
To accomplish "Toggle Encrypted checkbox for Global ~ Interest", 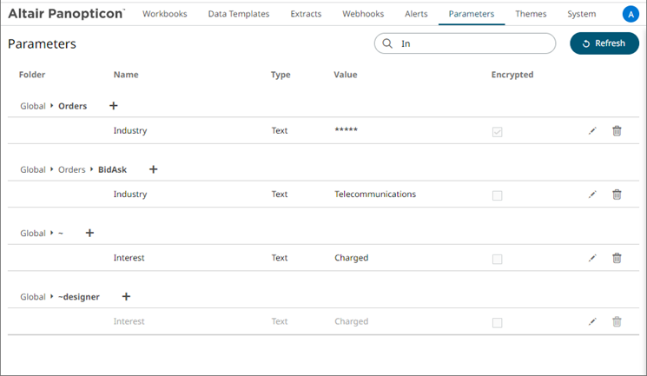I will click(497, 259).
